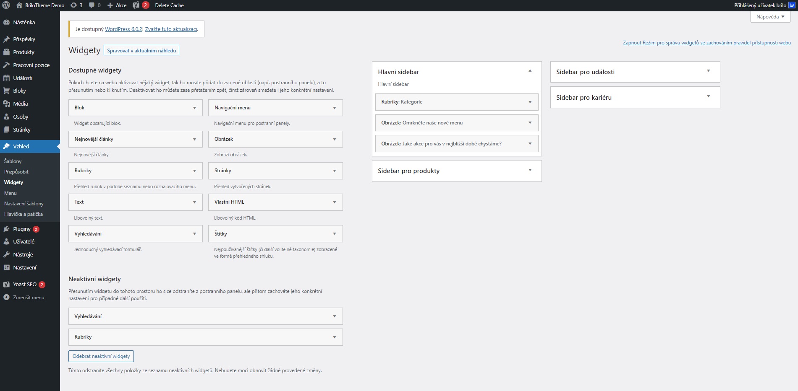Viewport: 798px width, 391px height.
Task: Expand the Rubriky: Kategorie widget
Action: (x=530, y=102)
